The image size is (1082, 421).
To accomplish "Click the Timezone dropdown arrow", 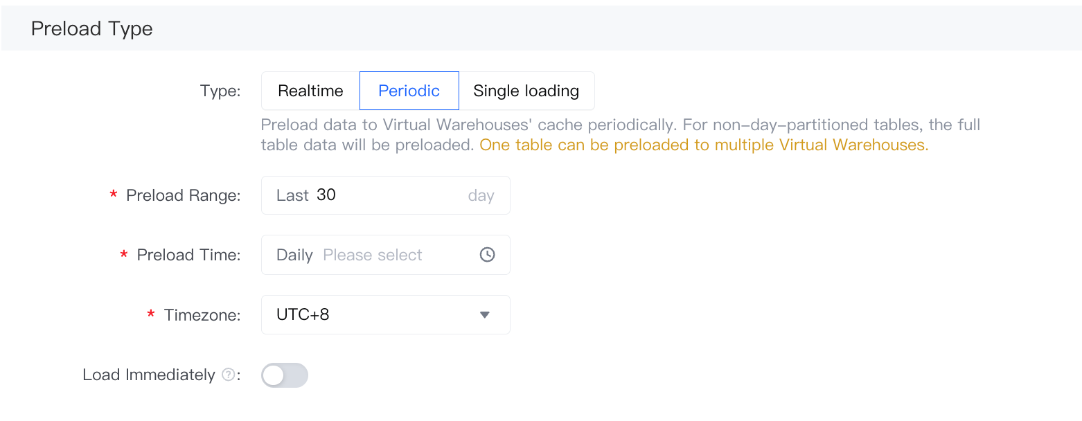I will pyautogui.click(x=485, y=315).
